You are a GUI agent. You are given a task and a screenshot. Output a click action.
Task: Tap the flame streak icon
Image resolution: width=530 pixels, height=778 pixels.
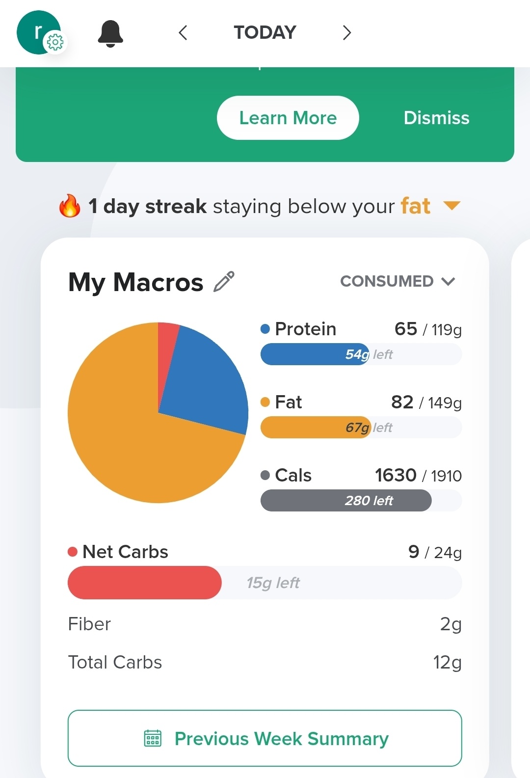point(70,206)
